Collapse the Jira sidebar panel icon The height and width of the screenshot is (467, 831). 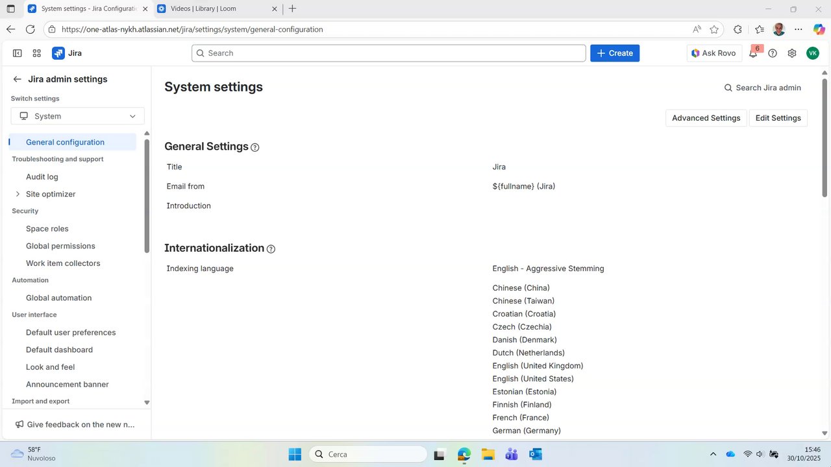click(18, 53)
